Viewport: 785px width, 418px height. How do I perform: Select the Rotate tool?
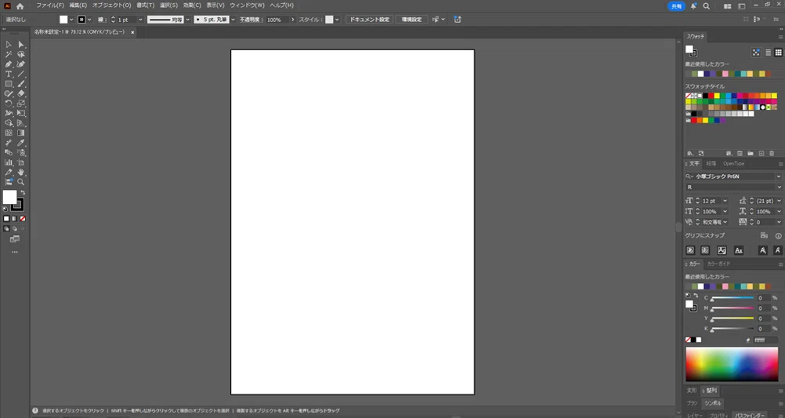[x=9, y=104]
